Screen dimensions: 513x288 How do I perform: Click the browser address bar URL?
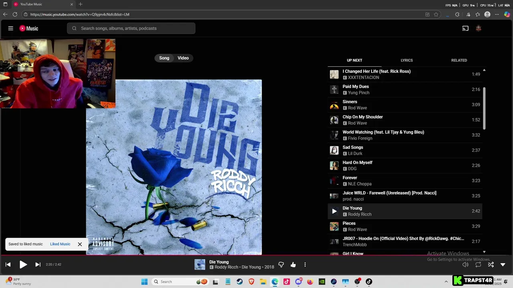[x=80, y=14]
